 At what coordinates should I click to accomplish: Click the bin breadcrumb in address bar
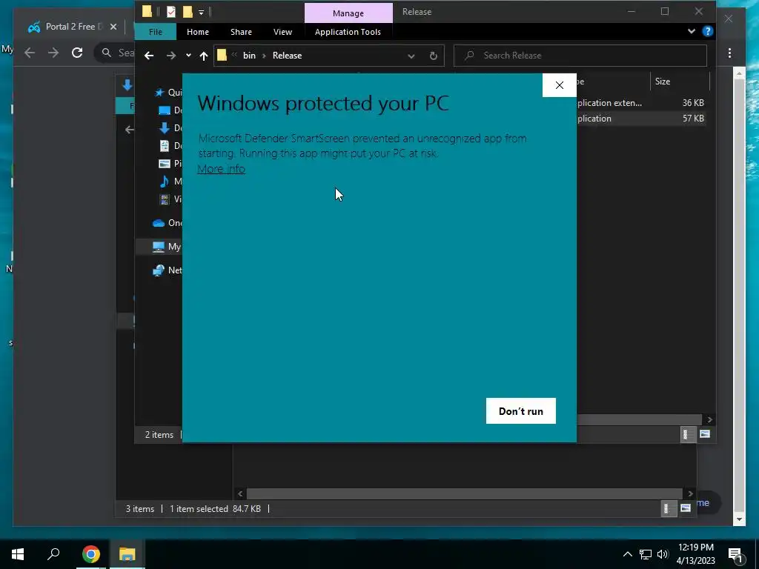click(249, 56)
